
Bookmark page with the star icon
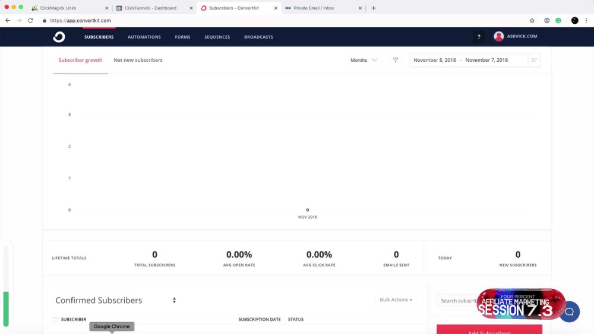[x=532, y=20]
